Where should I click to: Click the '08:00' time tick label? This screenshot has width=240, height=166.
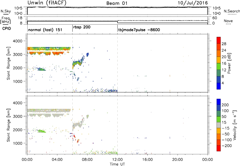[x=87, y=160]
